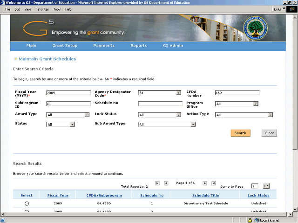Open the Help menu

pos(68,9)
